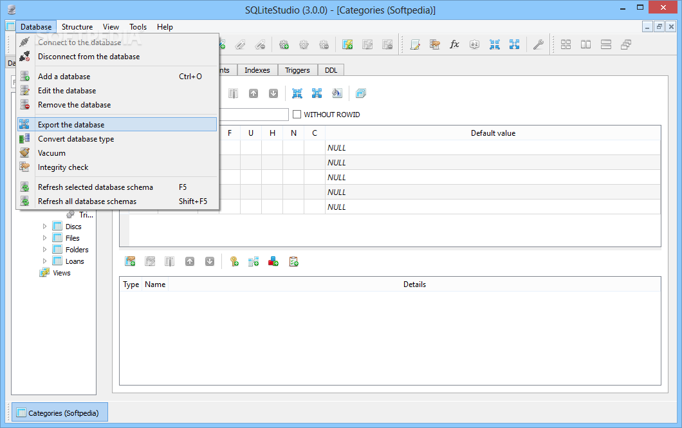Screen dimensions: 682x428
Task: Open the Structure menu
Action: coord(77,27)
